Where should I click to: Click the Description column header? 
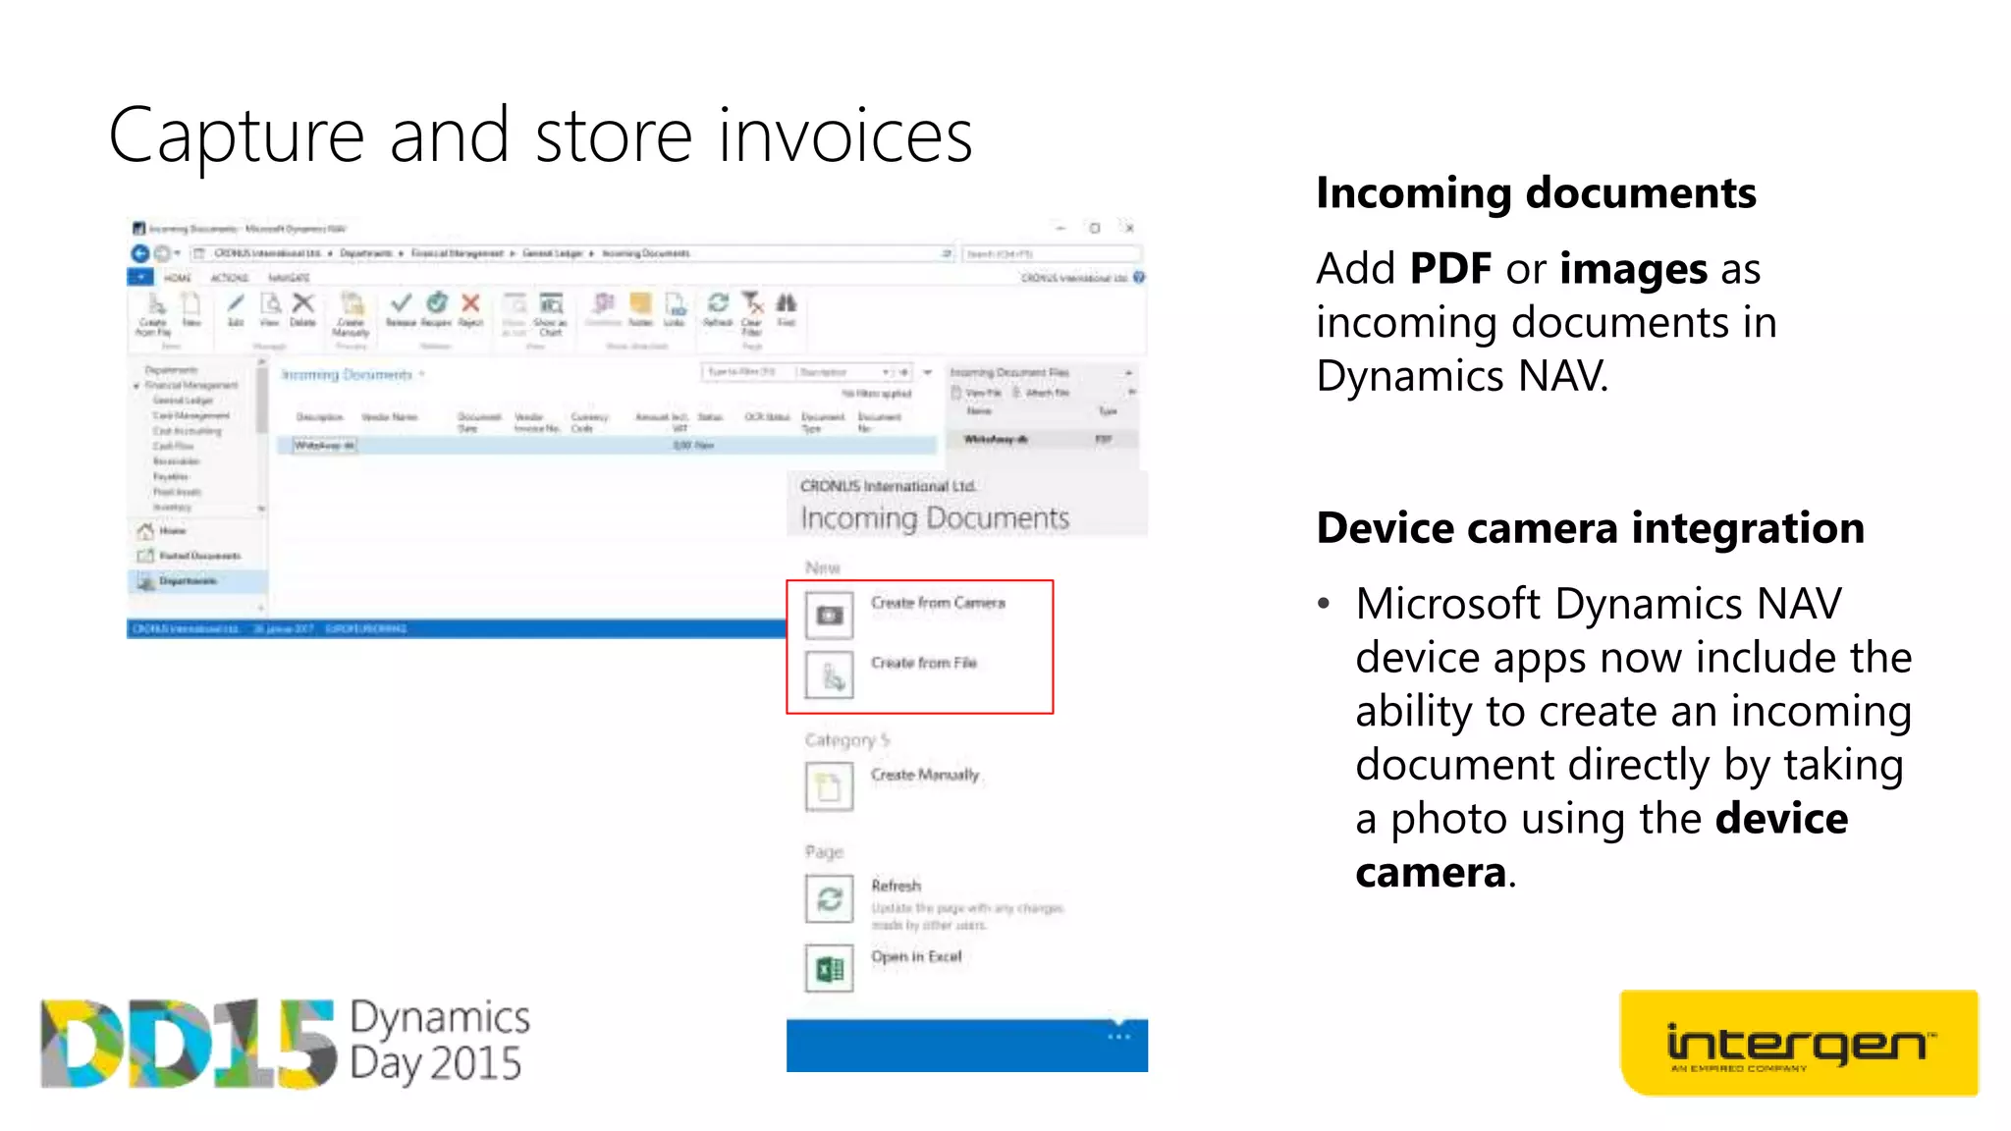[320, 417]
